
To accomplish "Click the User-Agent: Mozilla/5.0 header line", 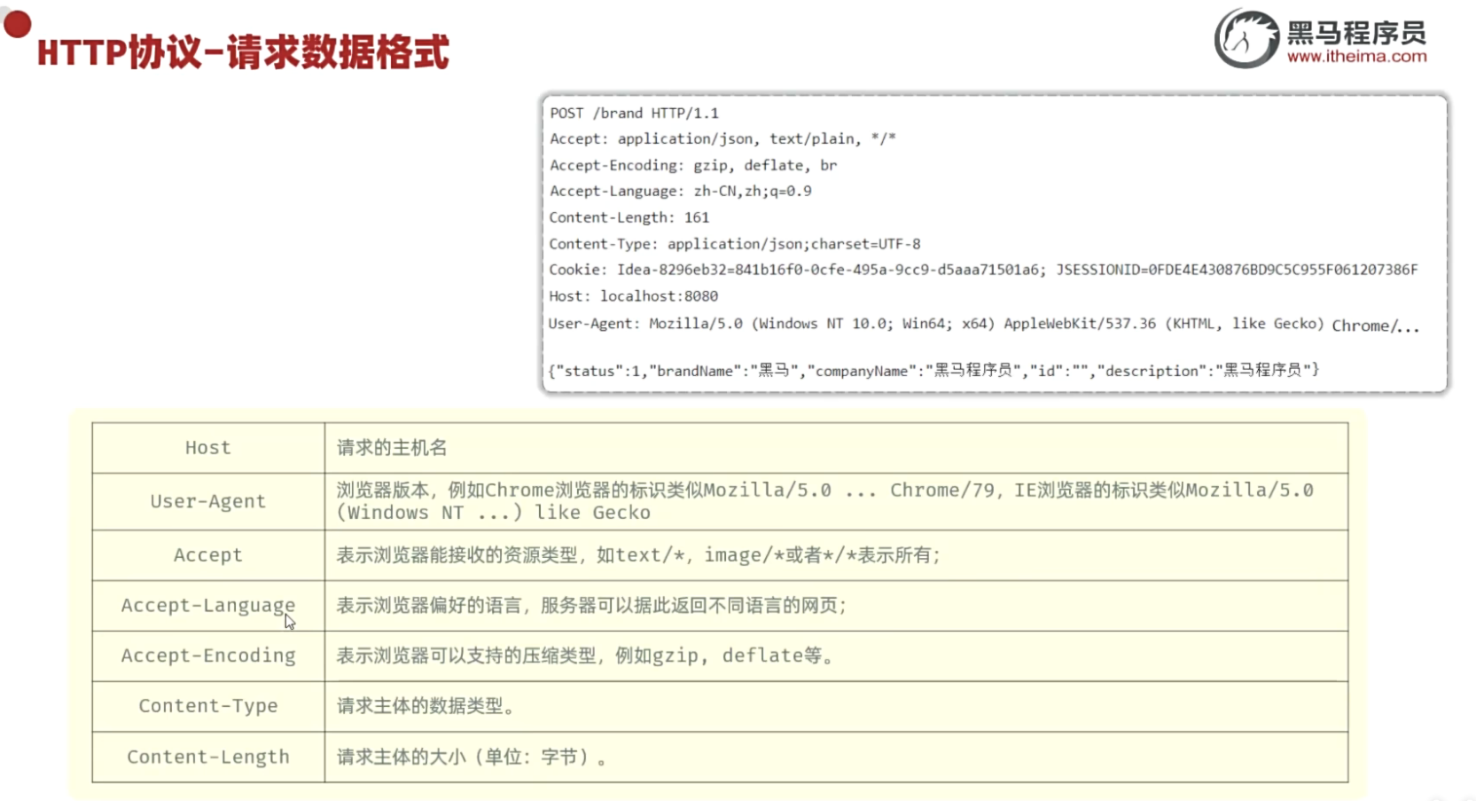I will pyautogui.click(x=984, y=325).
